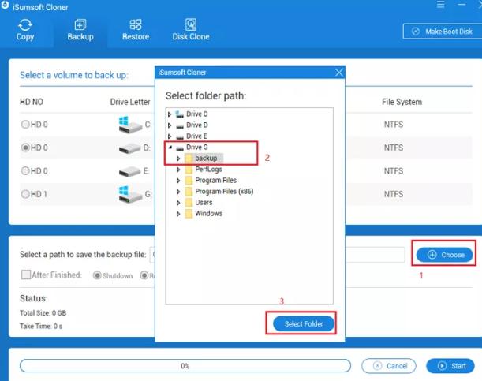Expand the PerfLogs folder node
This screenshot has height=381, width=482.
click(x=178, y=170)
